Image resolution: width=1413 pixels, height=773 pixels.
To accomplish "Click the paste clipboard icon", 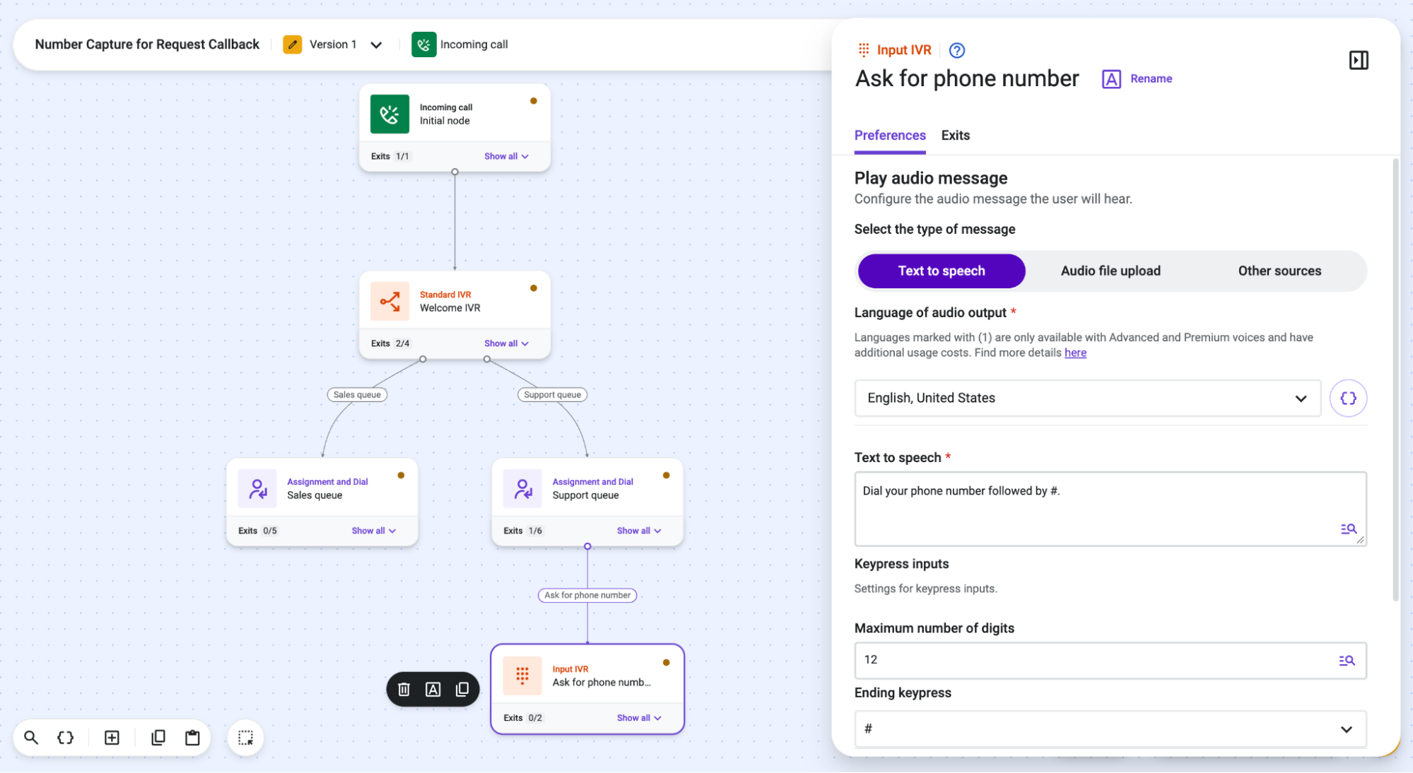I will click(192, 738).
